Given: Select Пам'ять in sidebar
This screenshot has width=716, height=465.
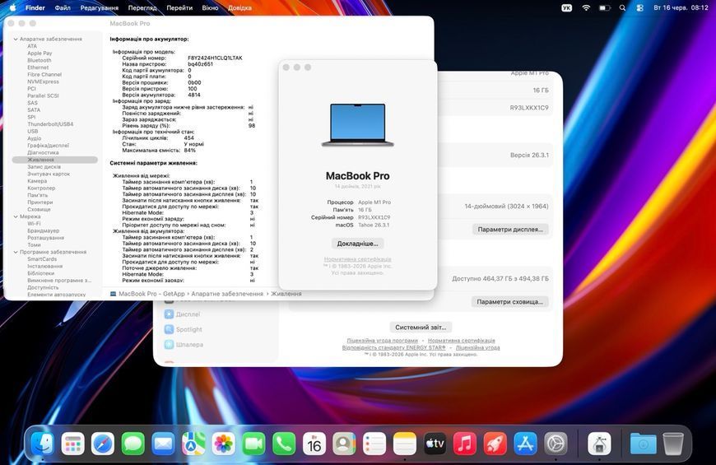Looking at the screenshot, I should [37, 195].
